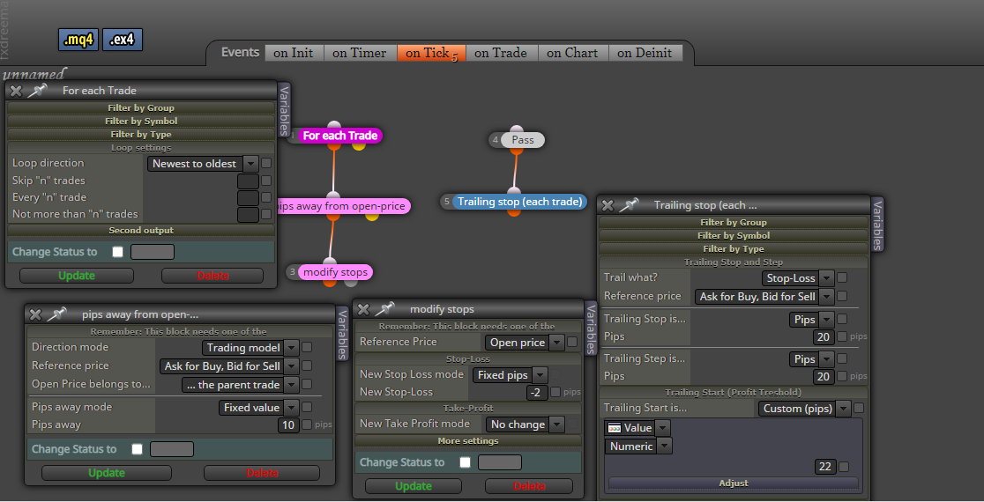Open the Loop direction dropdown
This screenshot has height=502, width=984.
pyautogui.click(x=203, y=164)
